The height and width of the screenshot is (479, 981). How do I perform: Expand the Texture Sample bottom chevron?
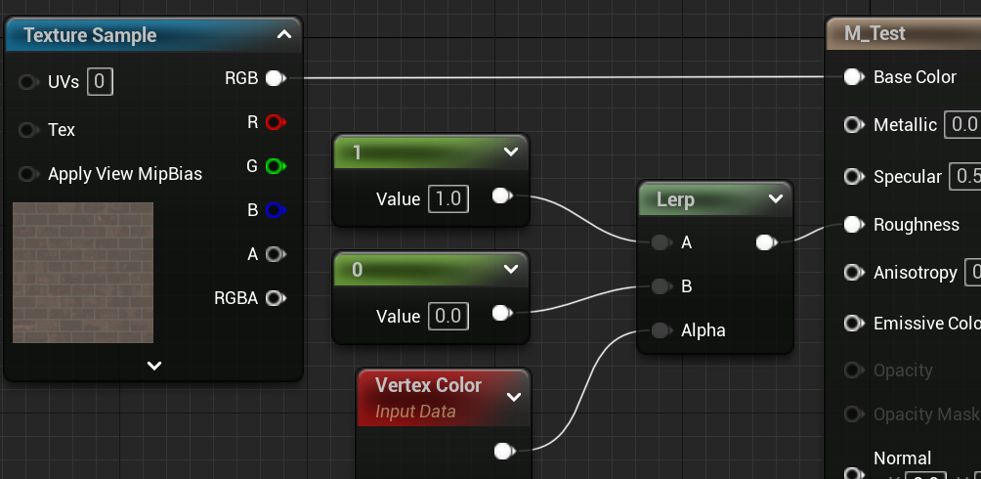click(x=154, y=366)
